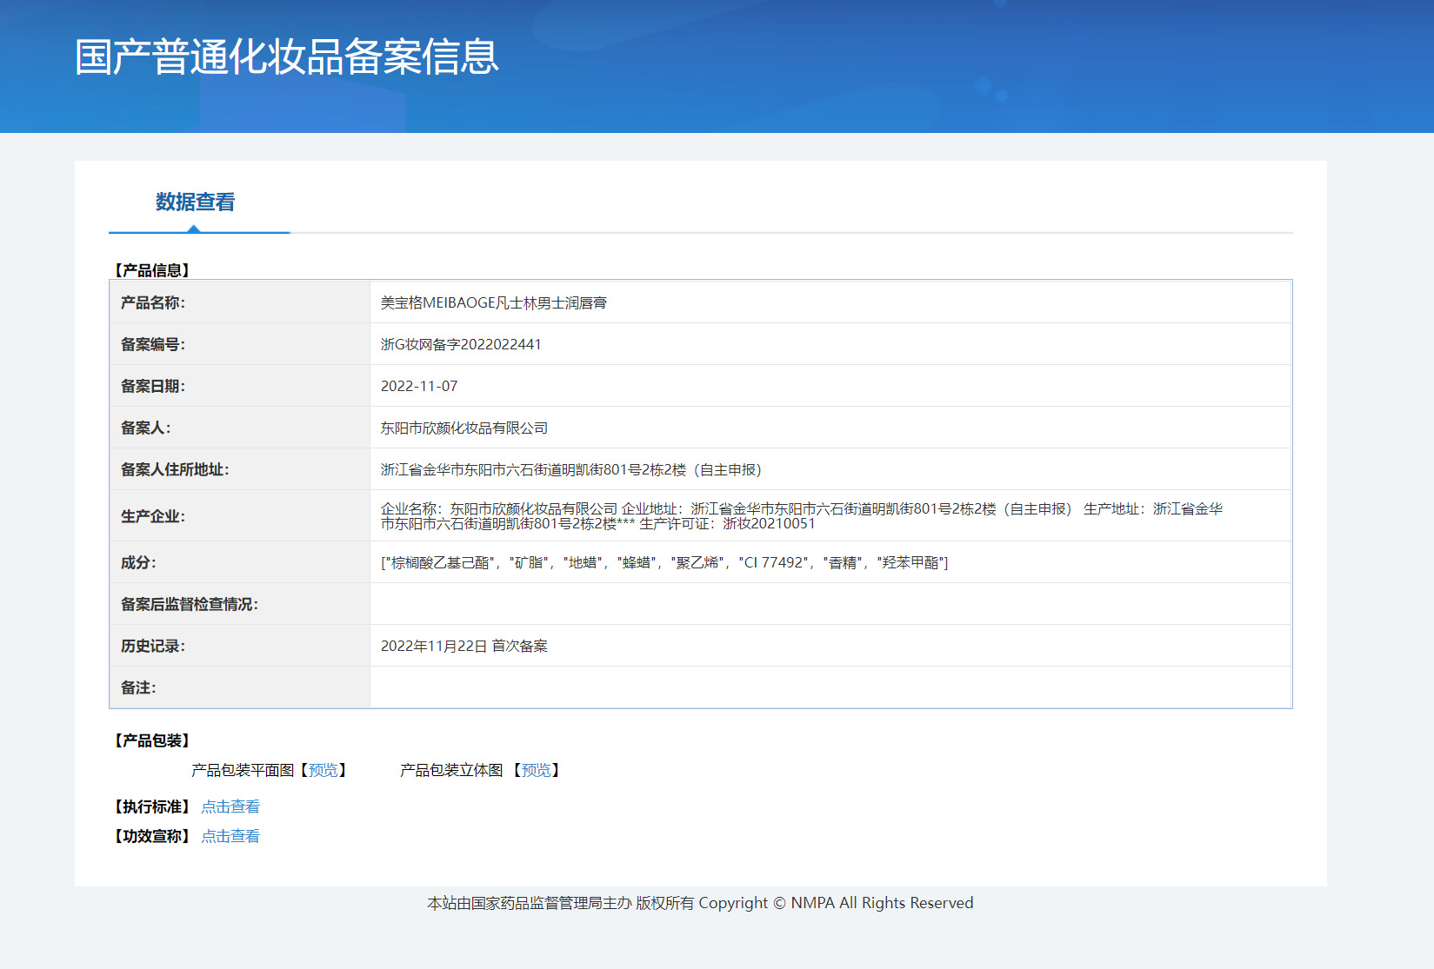The image size is (1434, 969).
Task: Click the 【产品信息】 section header
Action: pos(152,270)
